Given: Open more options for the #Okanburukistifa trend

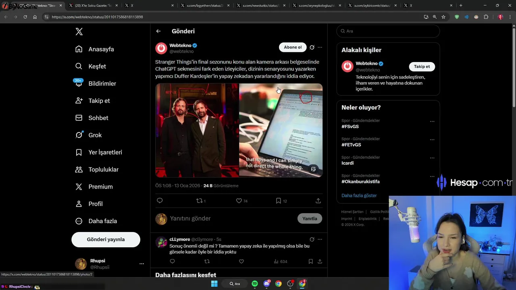Looking at the screenshot, I should coord(432,176).
